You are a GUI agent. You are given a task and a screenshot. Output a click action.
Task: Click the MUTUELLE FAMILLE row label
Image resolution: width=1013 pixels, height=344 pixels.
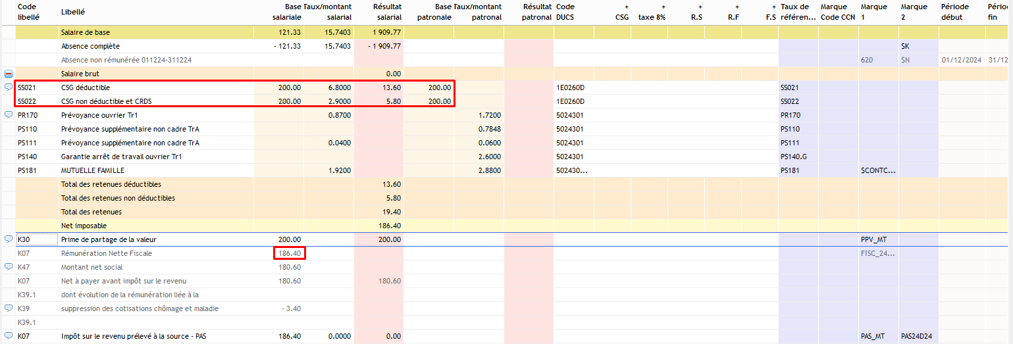pyautogui.click(x=92, y=170)
